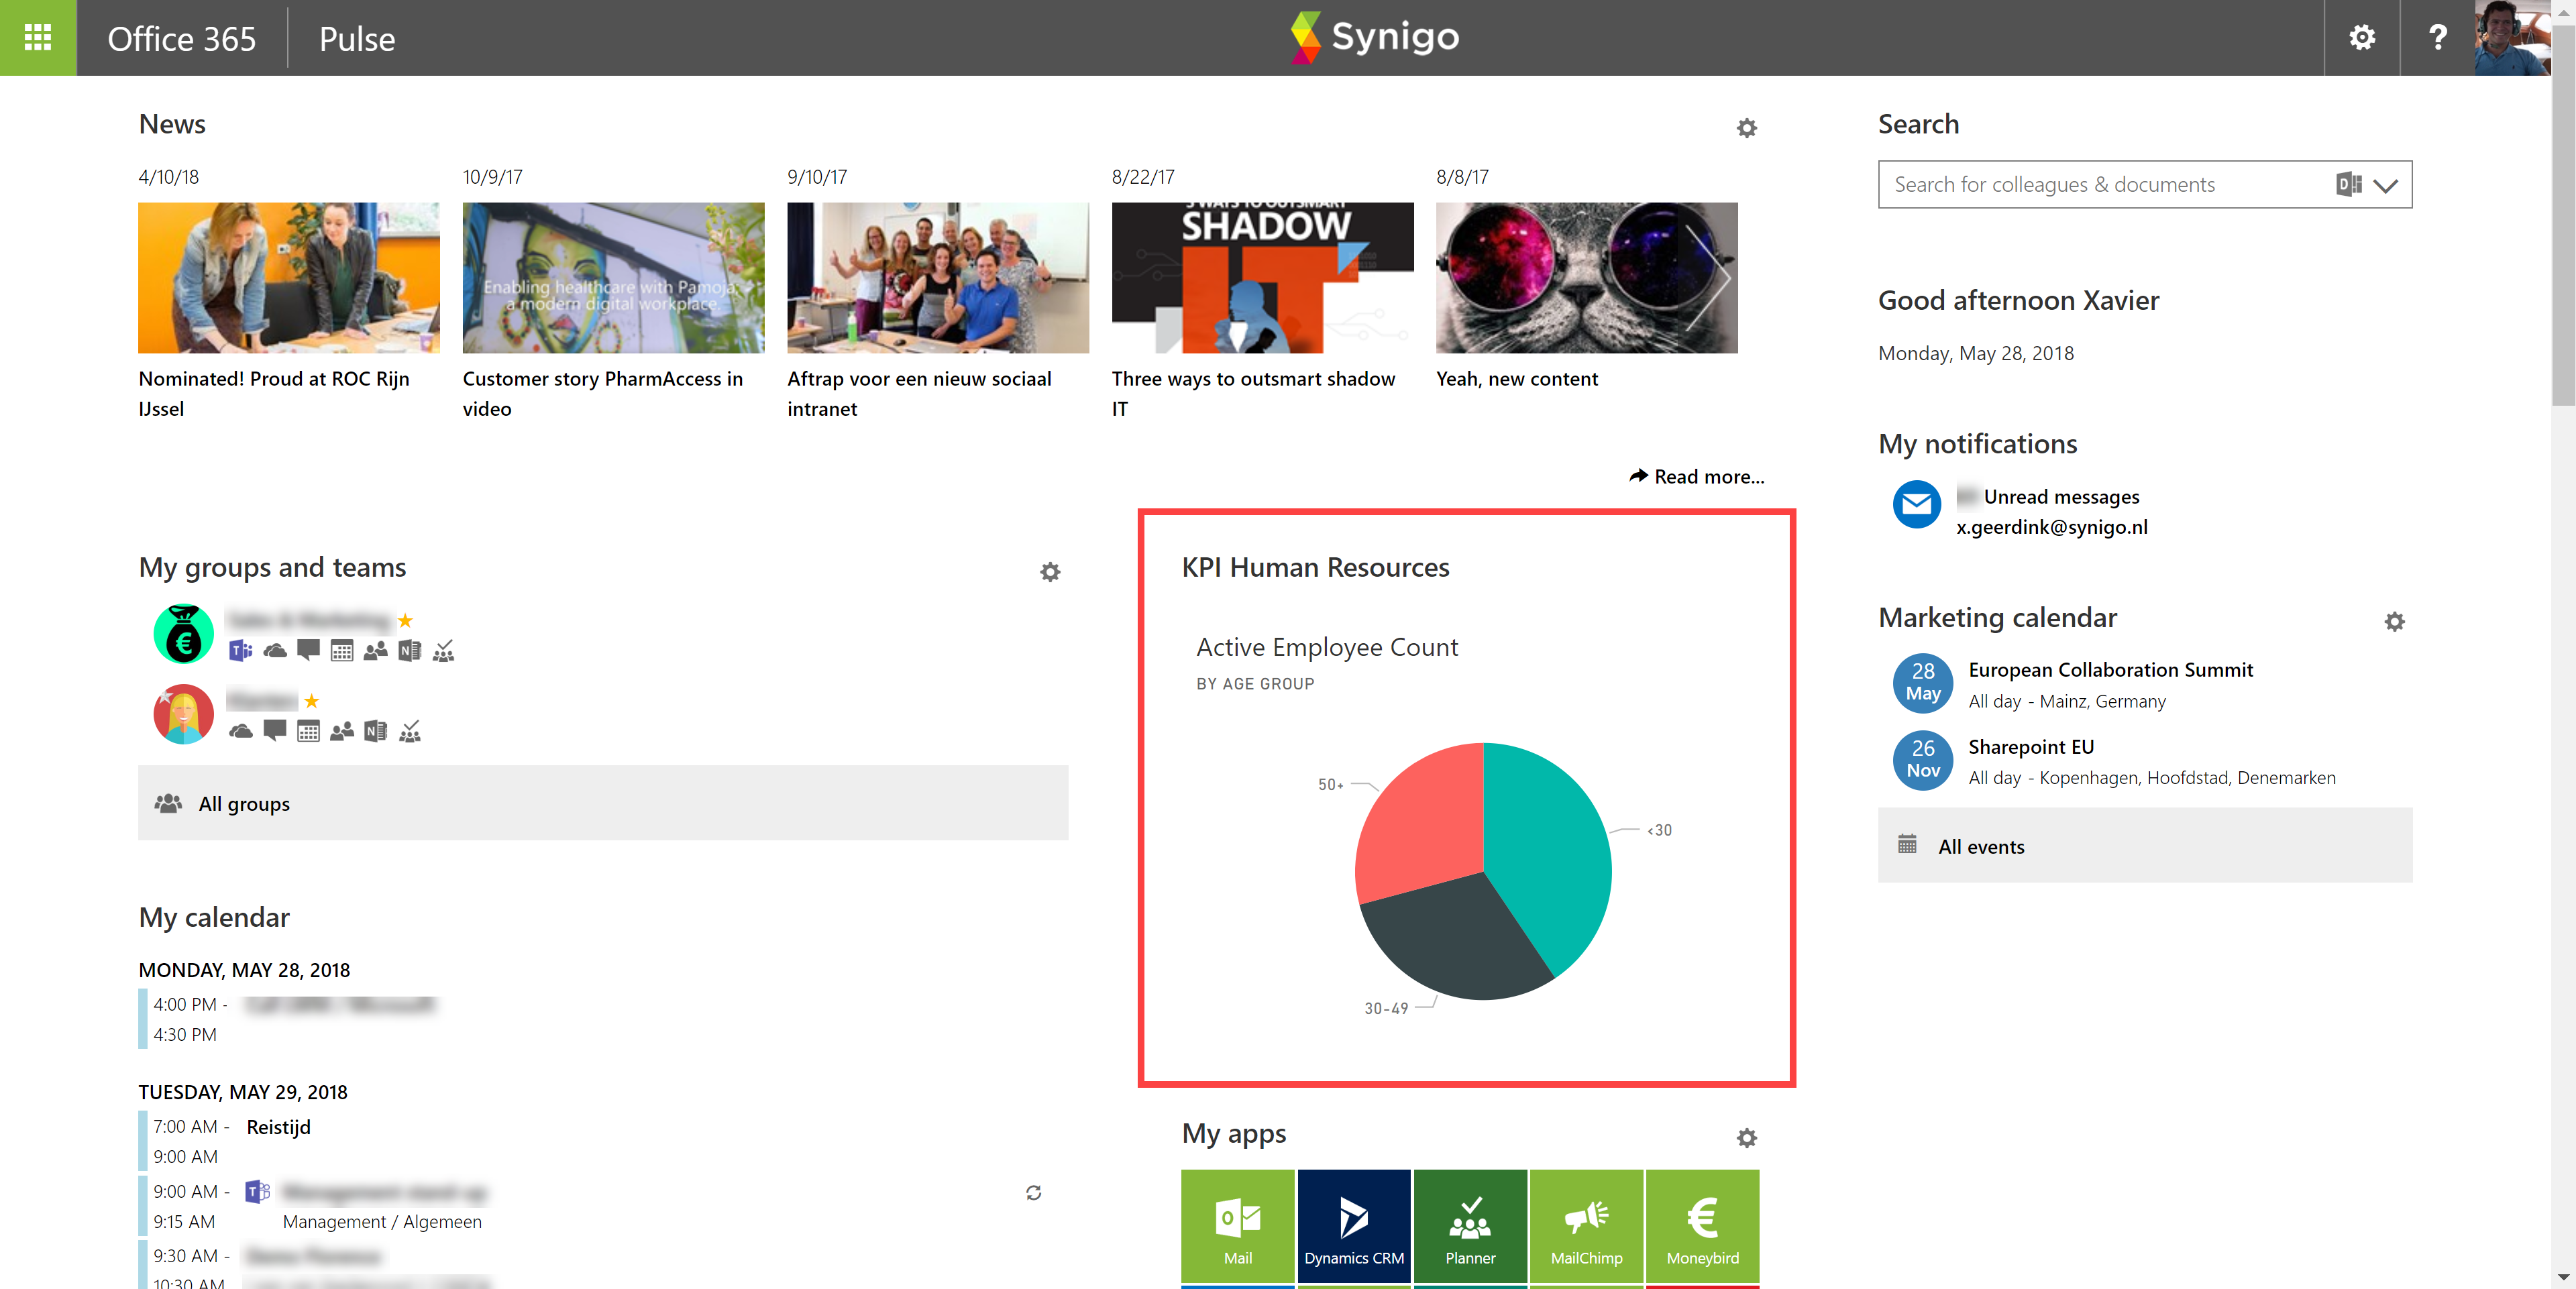Open the European Collaboration Summit event
Image resolution: width=2576 pixels, height=1289 pixels.
[2110, 669]
